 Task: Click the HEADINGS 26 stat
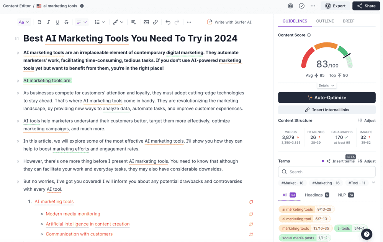[x=316, y=137]
